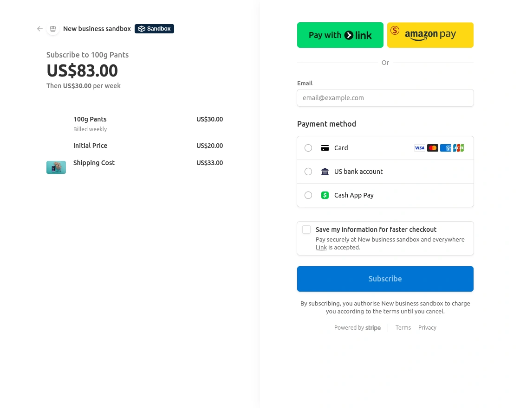Click the back arrow at the top left
520x408 pixels.
pos(39,29)
